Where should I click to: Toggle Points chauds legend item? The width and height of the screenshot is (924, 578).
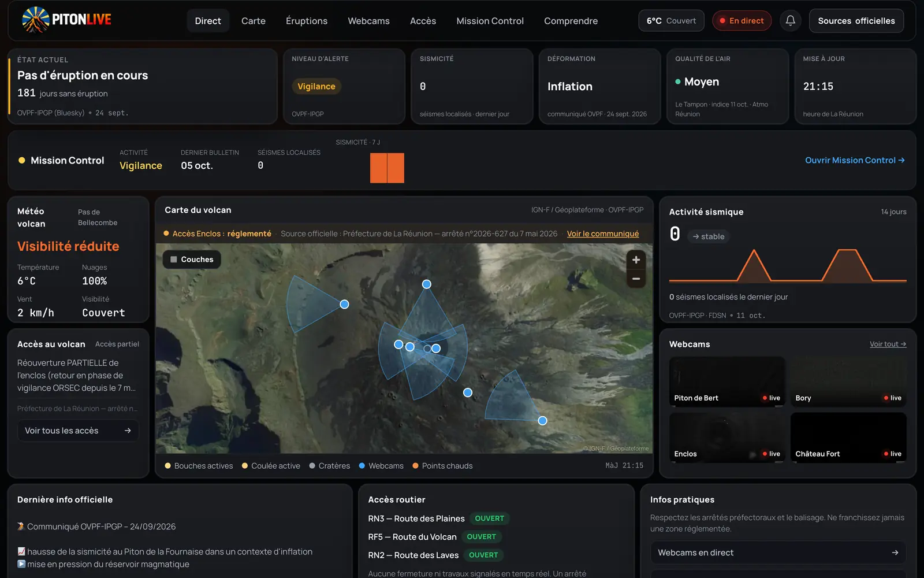pos(442,466)
